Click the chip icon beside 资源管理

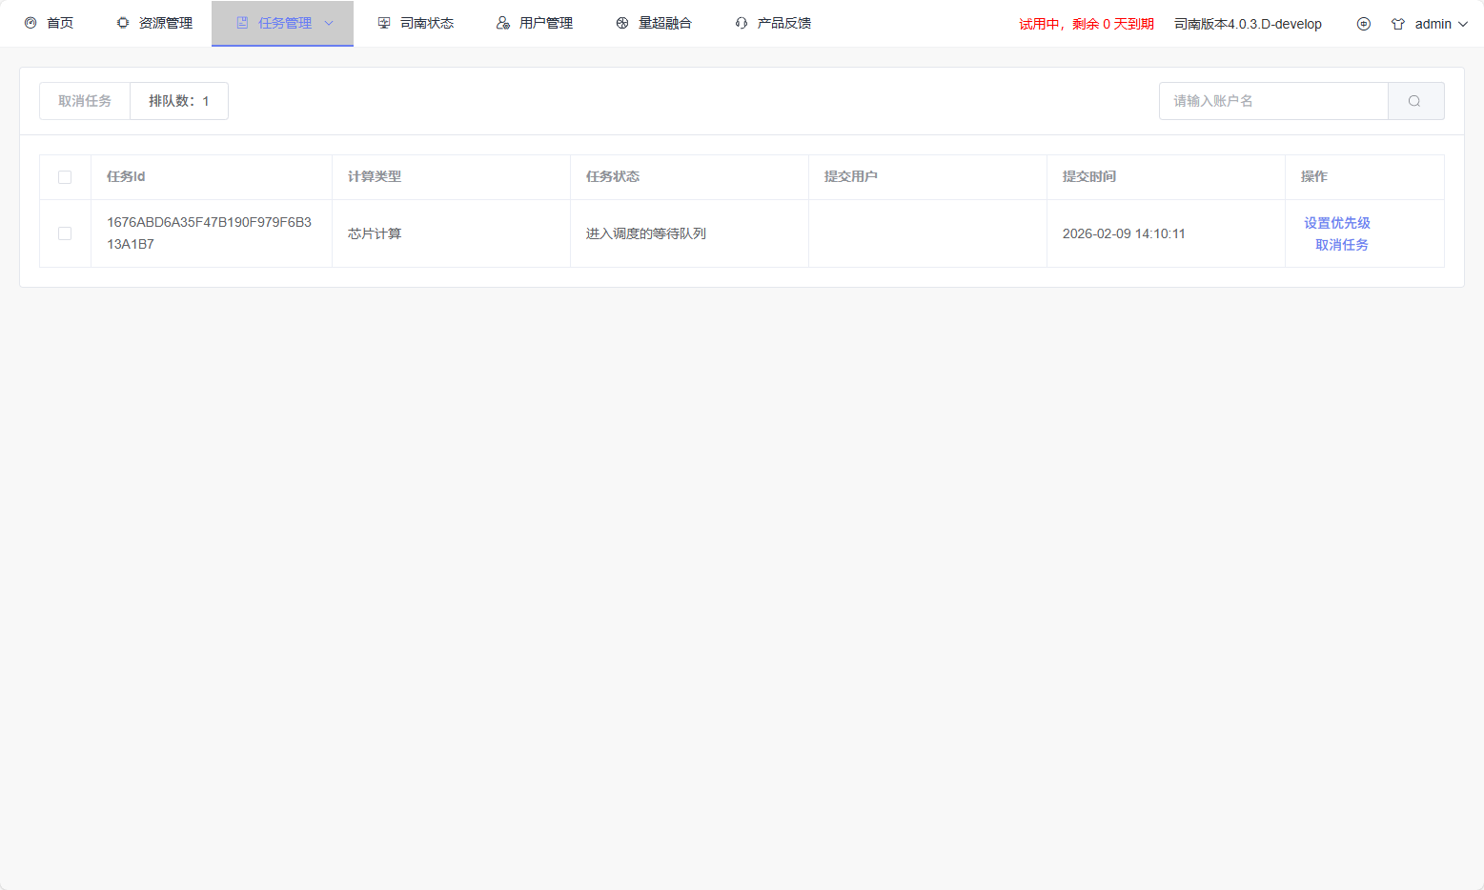coord(123,23)
